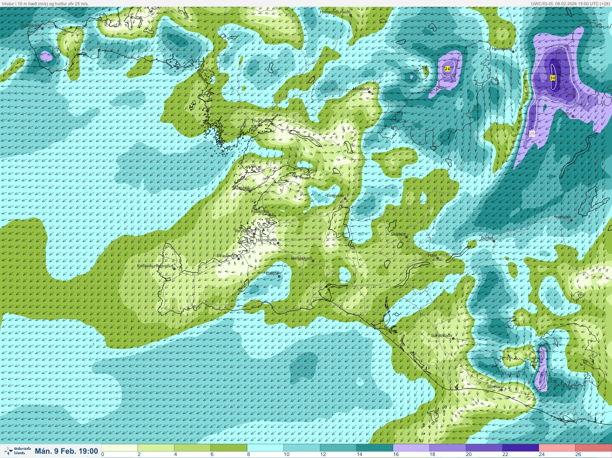Select the 6–8 m/s legend color
The image size is (612, 458).
pos(229,448)
